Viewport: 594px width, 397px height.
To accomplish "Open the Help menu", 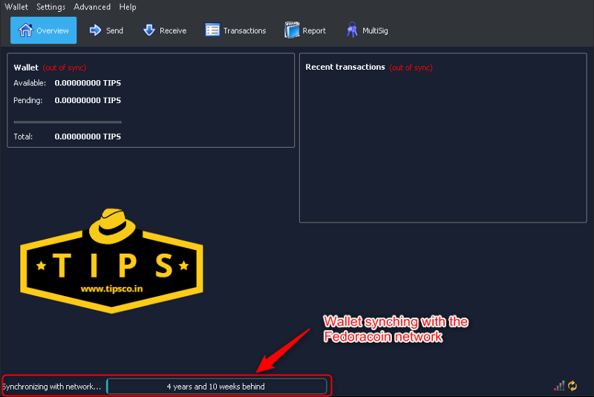I will point(128,7).
